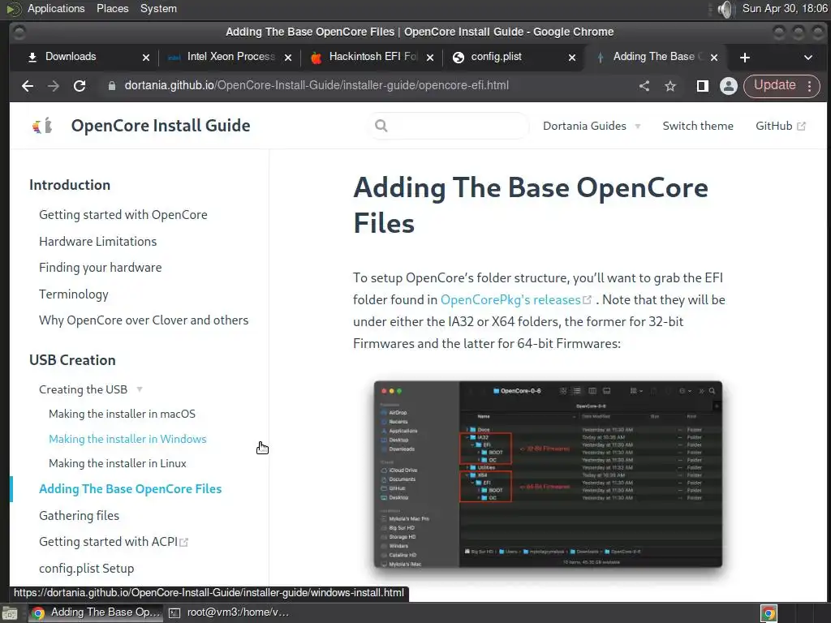Open the GitHub link
The width and height of the screenshot is (831, 623).
pyautogui.click(x=780, y=126)
